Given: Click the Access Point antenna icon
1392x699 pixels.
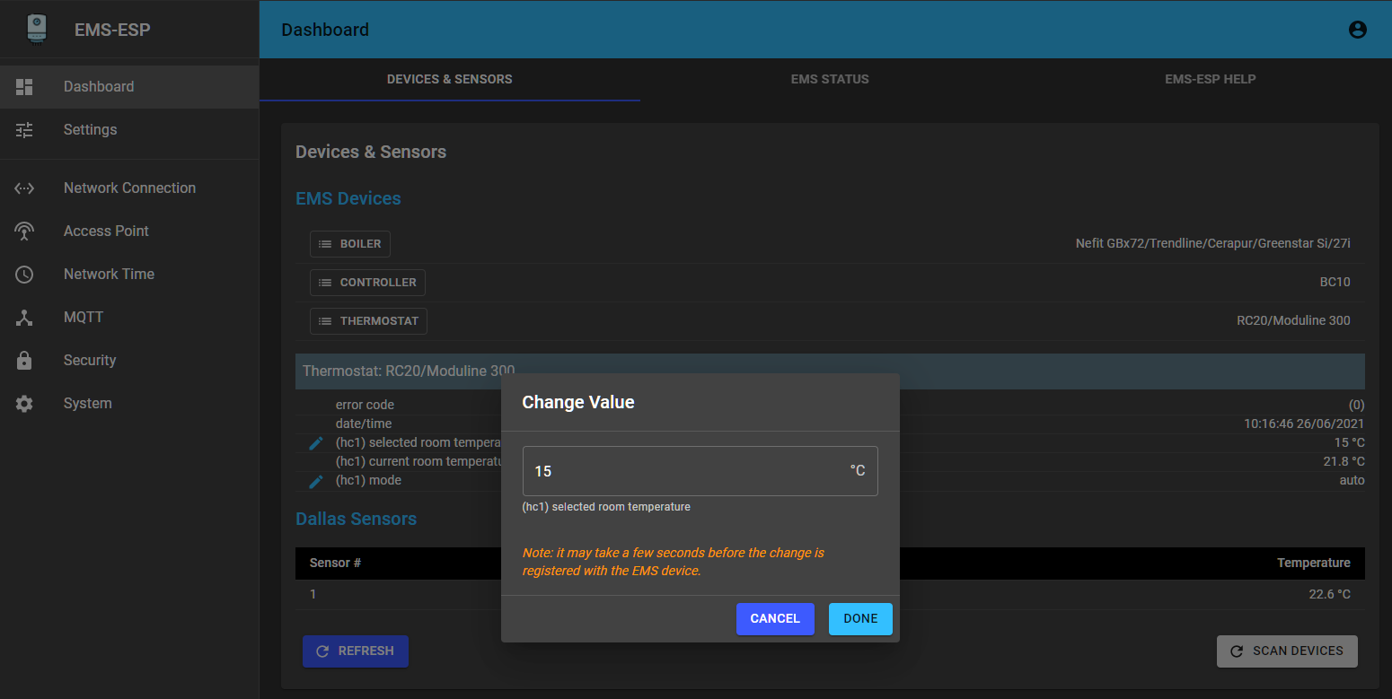Looking at the screenshot, I should pyautogui.click(x=24, y=232).
